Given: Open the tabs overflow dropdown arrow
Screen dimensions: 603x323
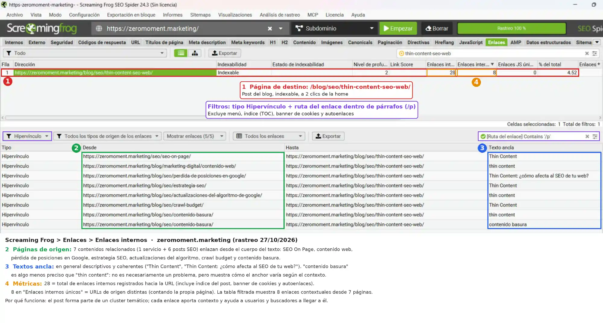Looking at the screenshot, I should (x=597, y=42).
